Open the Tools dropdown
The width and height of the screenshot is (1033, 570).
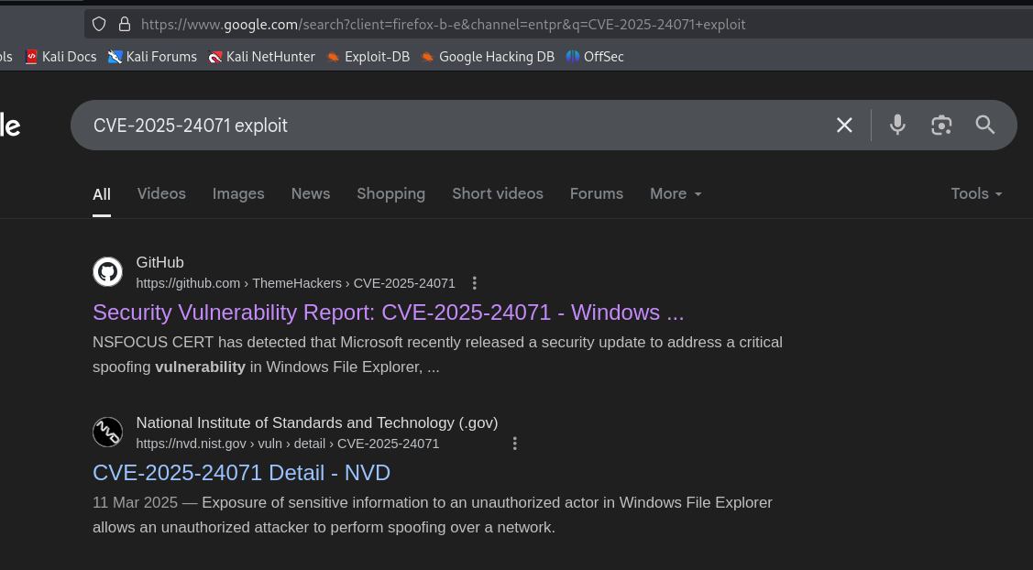click(976, 193)
